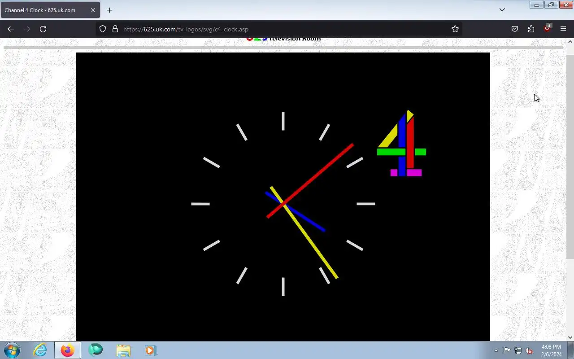Select the Channel 4 Clock - 625.uk.com tab
574x359 pixels.
point(50,10)
